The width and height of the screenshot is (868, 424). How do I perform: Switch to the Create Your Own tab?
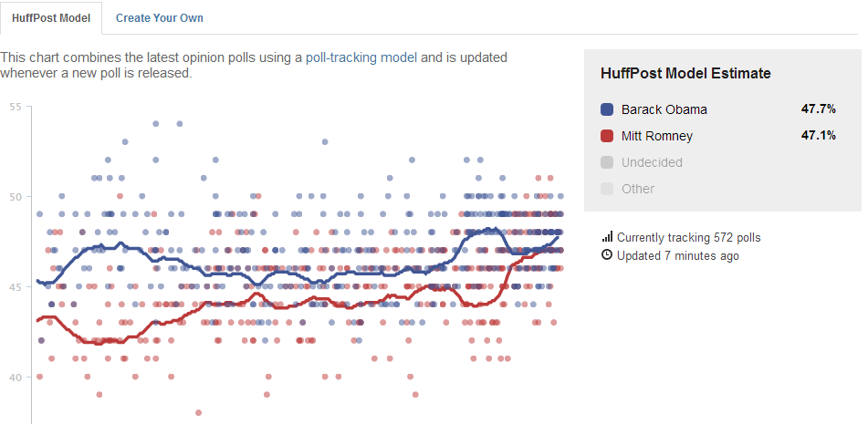(160, 17)
